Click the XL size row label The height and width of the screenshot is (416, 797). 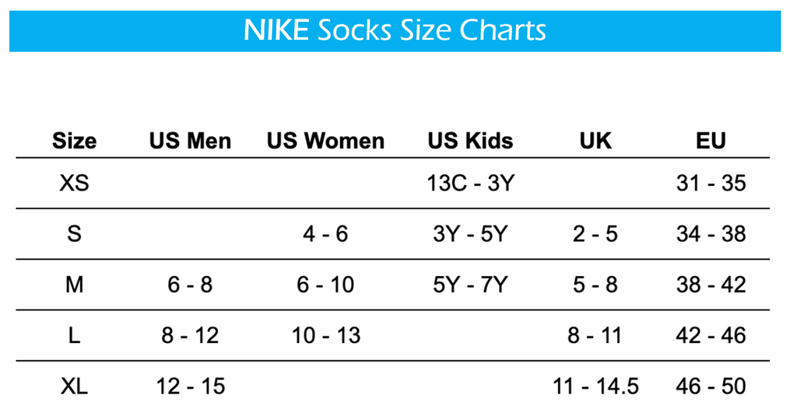[x=74, y=386]
